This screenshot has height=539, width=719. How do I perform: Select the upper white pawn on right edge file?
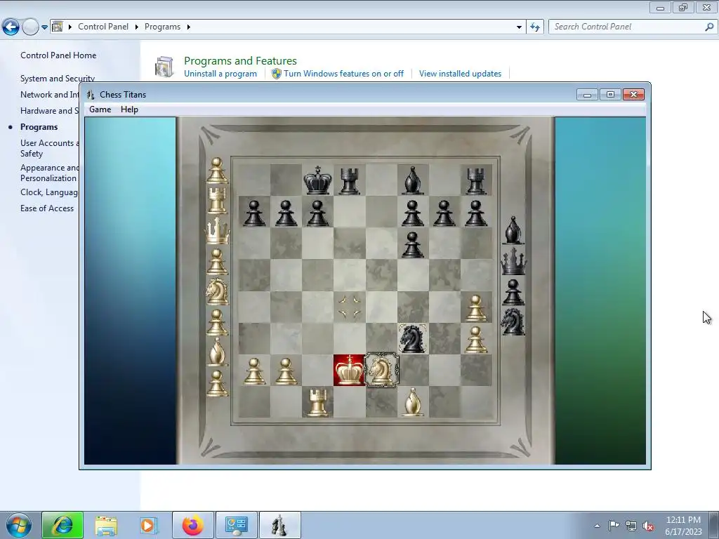click(x=475, y=307)
